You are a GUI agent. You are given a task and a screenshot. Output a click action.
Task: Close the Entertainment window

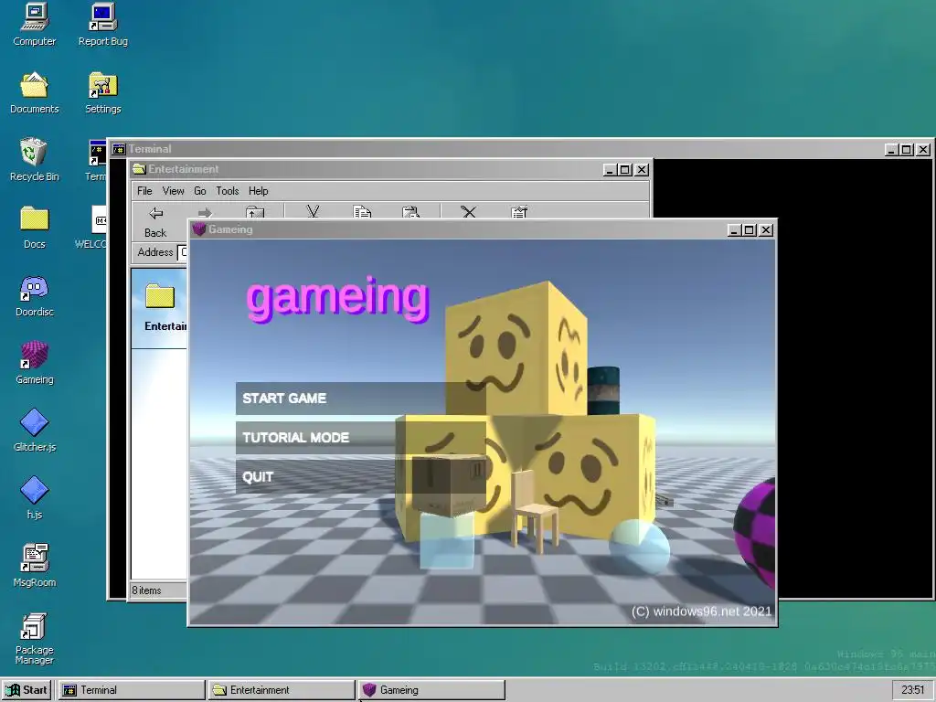click(x=642, y=169)
